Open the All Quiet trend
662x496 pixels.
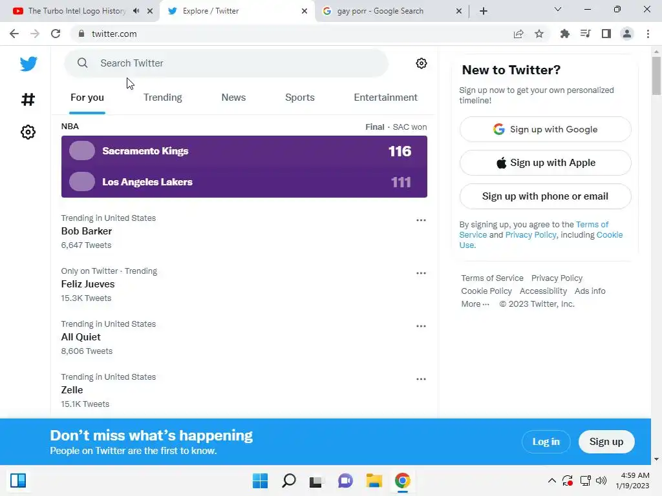click(244, 337)
